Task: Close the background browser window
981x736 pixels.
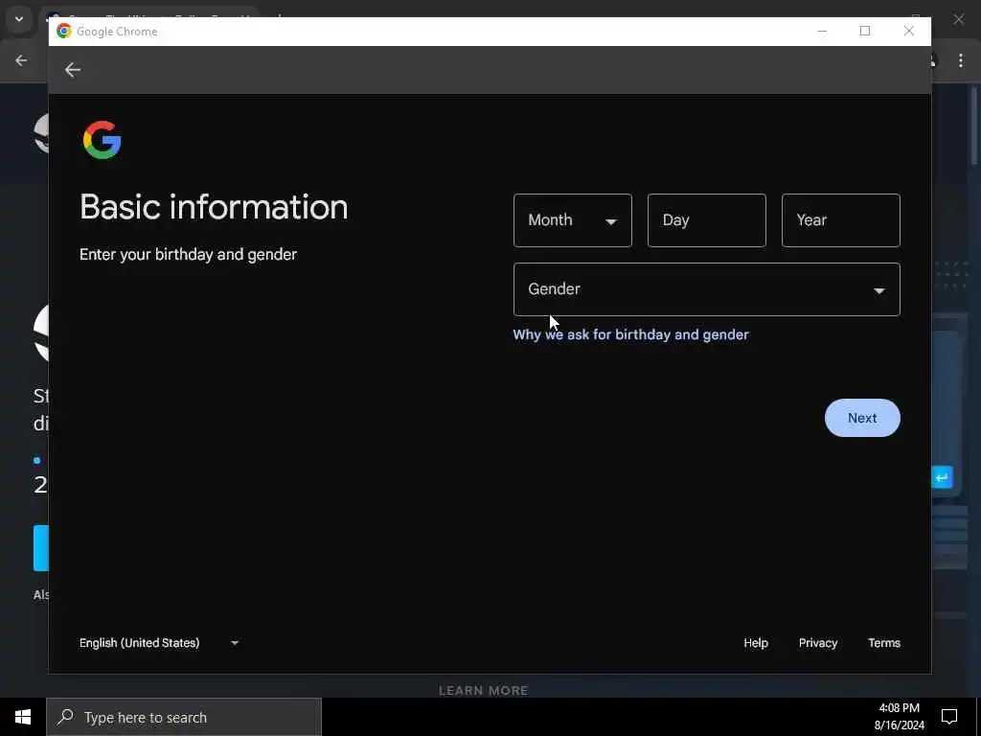Action: click(x=958, y=19)
